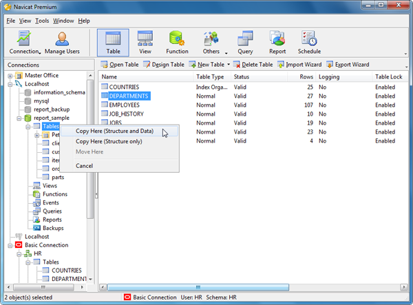Viewport: 413px width, 305px height.
Task: Sort by the Name column header
Action: (x=146, y=76)
